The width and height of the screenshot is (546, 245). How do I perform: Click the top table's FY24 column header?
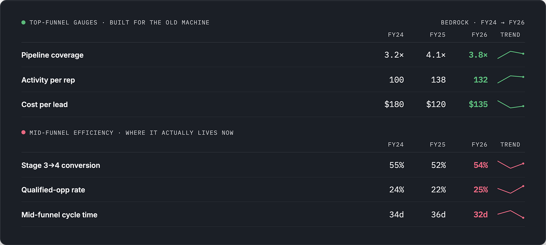pos(396,35)
